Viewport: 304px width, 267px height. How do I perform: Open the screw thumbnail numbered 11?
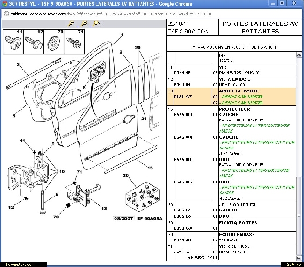[x=13, y=42]
